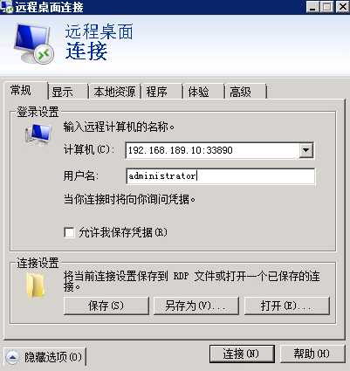
Task: Click the title bar system menu icon
Action: pyautogui.click(x=7, y=7)
